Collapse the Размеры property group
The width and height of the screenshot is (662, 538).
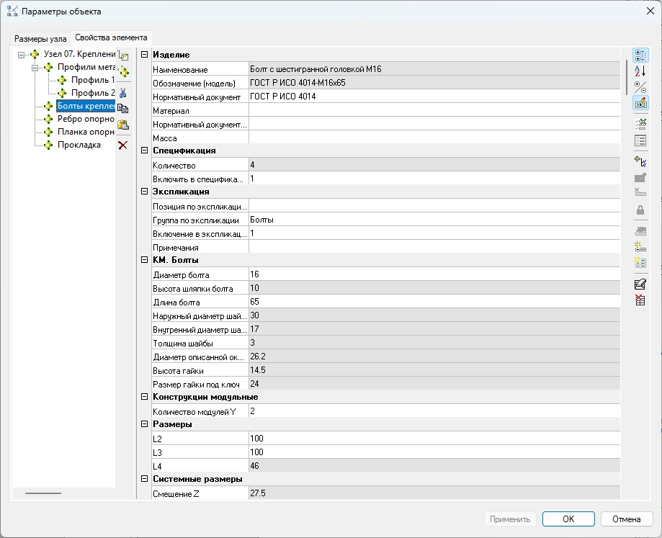(144, 424)
